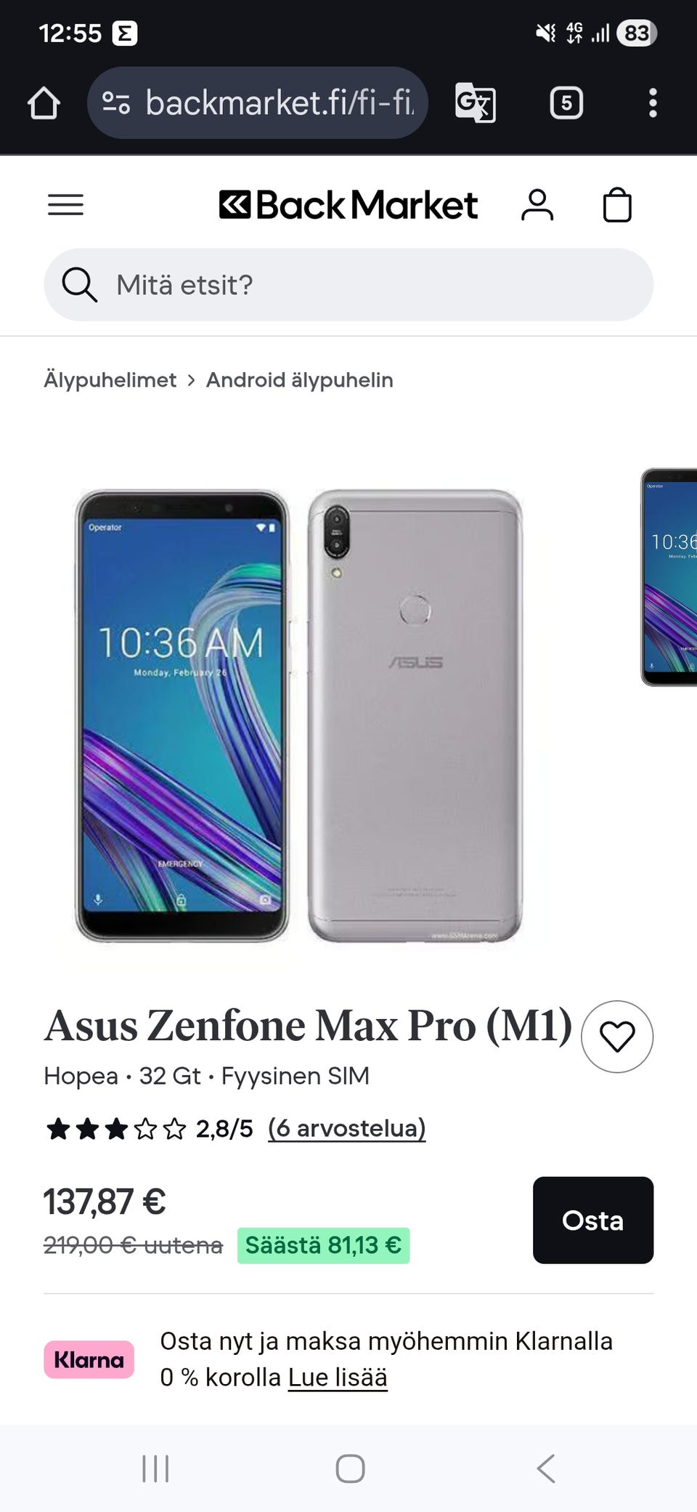
Task: Open the browser tab switcher showing 5
Action: (566, 102)
